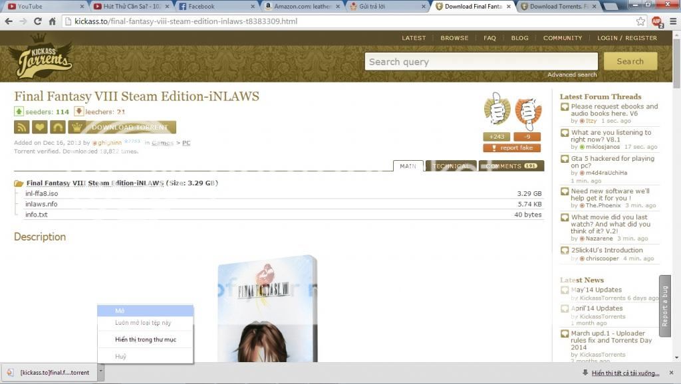Open the browser home page icon
Image resolution: width=681 pixels, height=384 pixels.
(52, 21)
